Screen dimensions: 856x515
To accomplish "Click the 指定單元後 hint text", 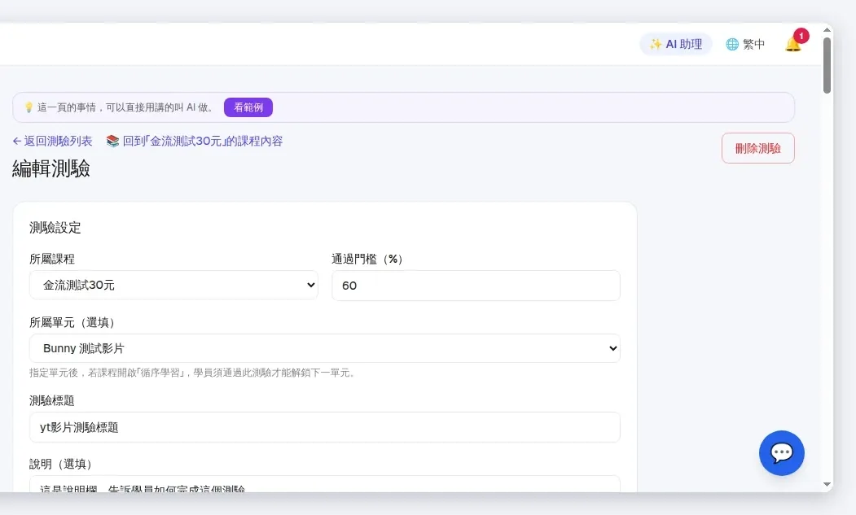I will [194, 373].
